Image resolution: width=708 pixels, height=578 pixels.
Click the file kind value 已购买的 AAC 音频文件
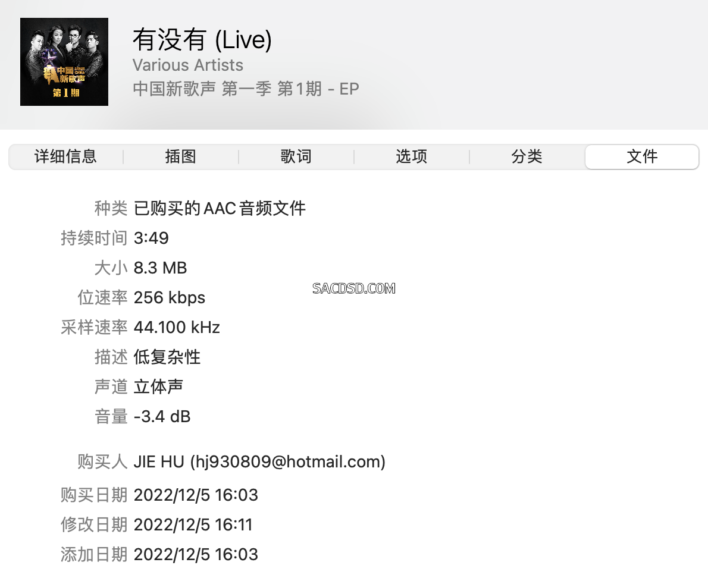220,209
